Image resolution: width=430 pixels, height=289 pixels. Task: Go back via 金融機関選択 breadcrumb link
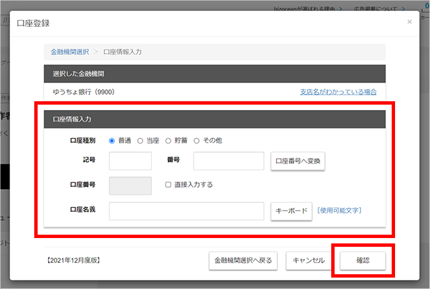pyautogui.click(x=70, y=52)
